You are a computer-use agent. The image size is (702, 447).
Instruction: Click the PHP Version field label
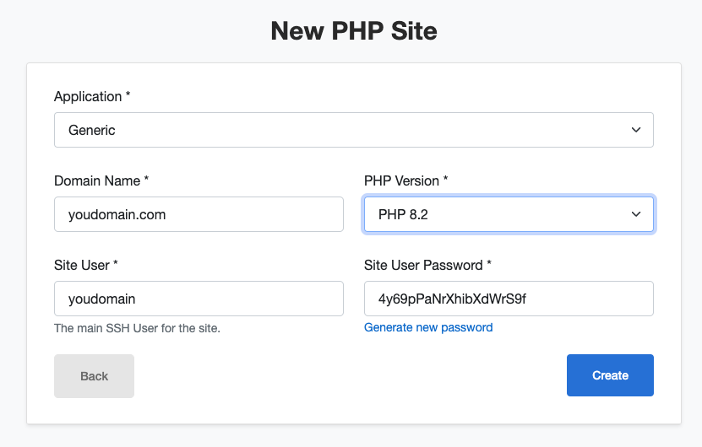[x=401, y=181]
